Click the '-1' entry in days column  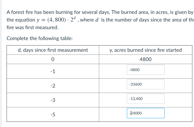[x=53, y=71]
